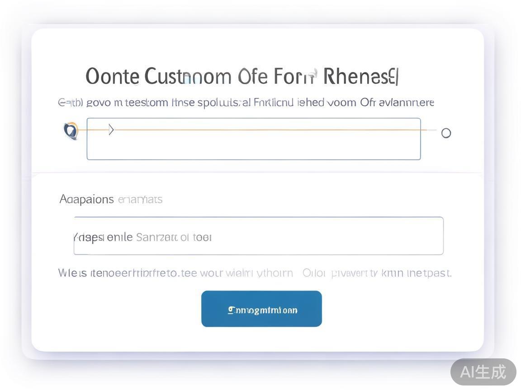Click the "AI生成" watermark badge
Screen dimensions: 521x390
[x=483, y=372]
